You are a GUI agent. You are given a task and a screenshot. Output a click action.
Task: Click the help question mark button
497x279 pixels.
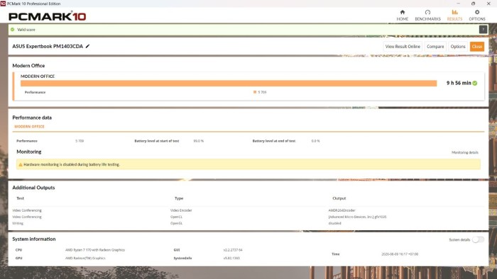tap(483, 29)
